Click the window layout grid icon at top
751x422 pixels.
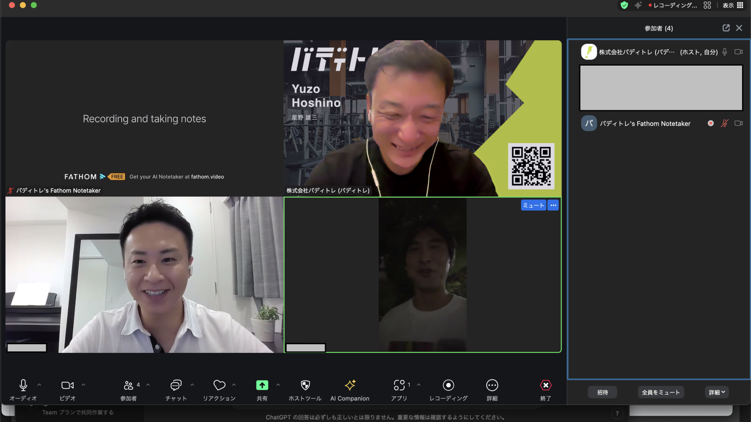[x=707, y=5]
